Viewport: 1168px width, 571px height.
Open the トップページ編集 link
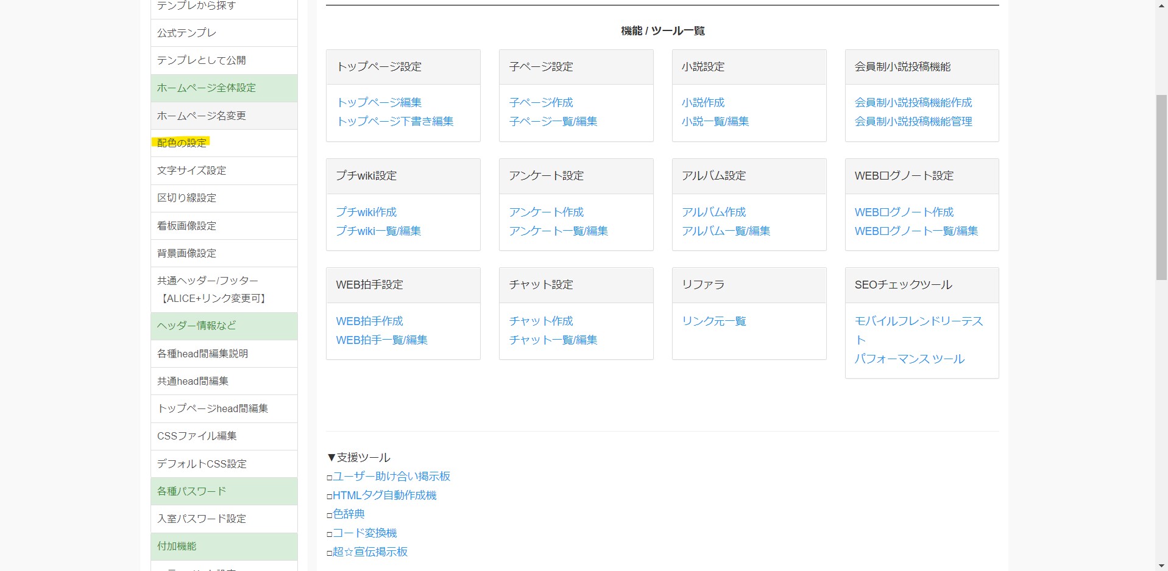coord(379,102)
